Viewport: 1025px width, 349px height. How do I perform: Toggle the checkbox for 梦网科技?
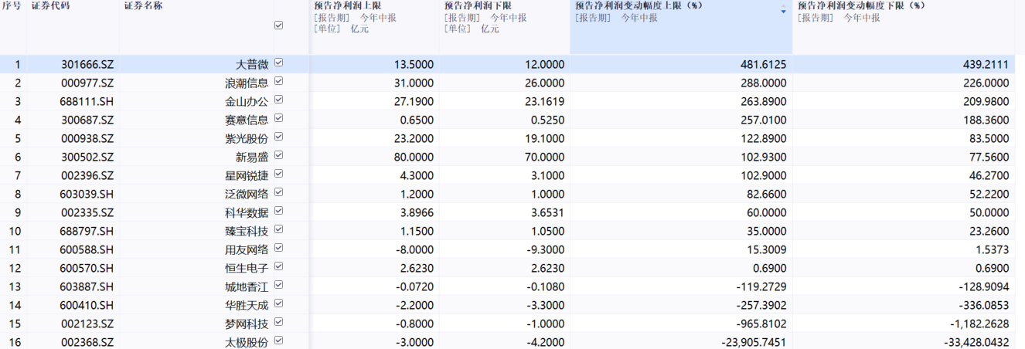(278, 322)
